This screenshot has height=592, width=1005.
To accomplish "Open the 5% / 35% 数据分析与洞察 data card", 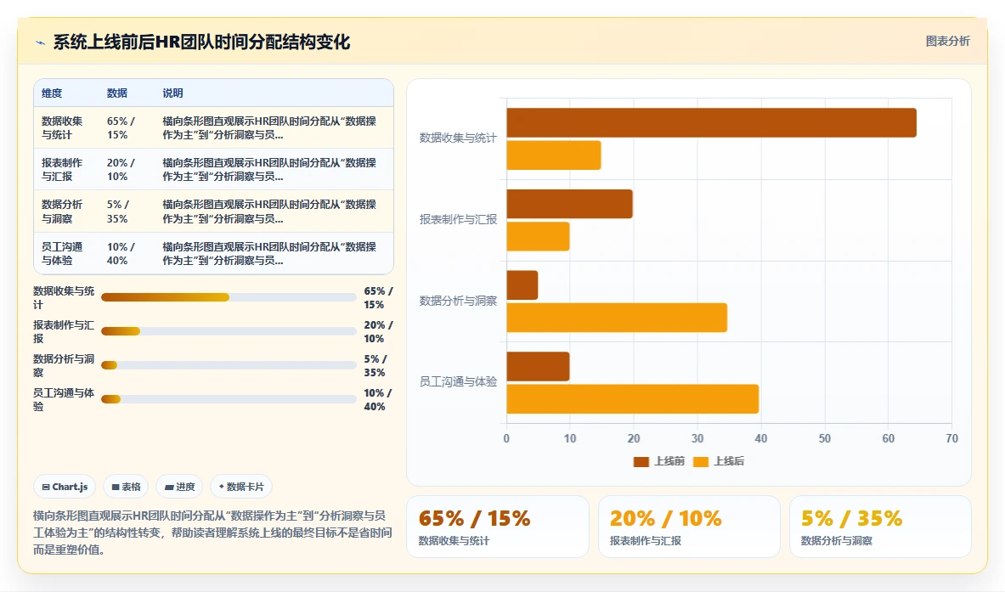I will pos(880,527).
